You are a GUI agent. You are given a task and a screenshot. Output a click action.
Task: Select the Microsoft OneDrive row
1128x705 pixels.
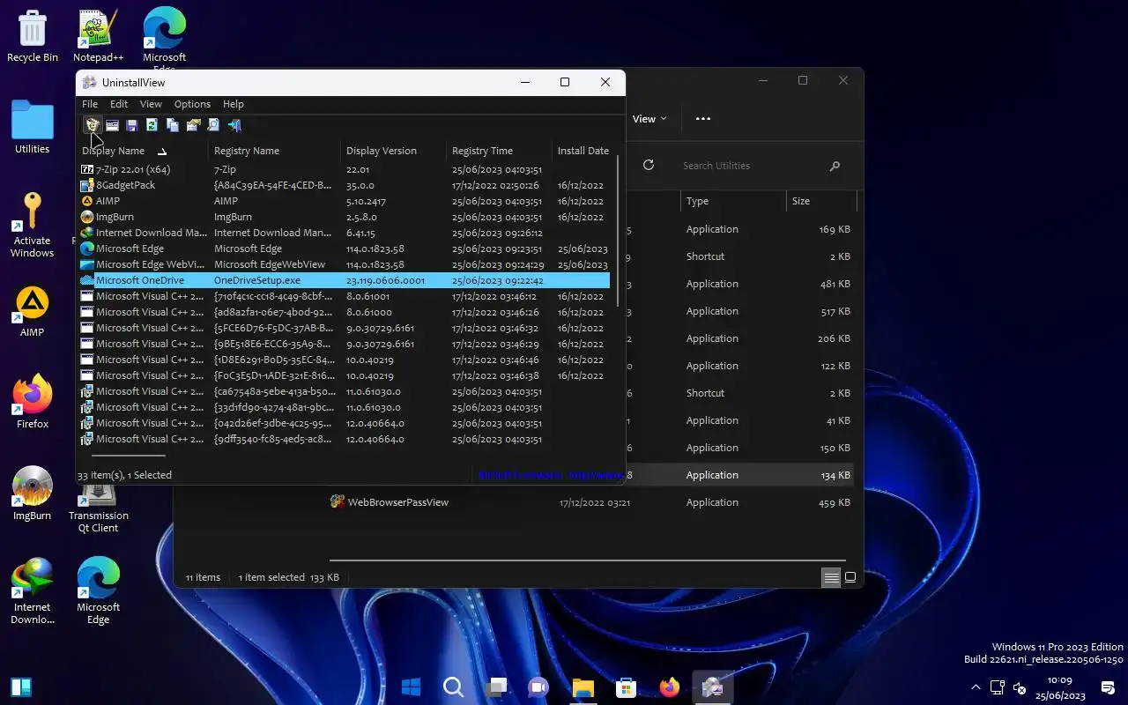point(344,280)
